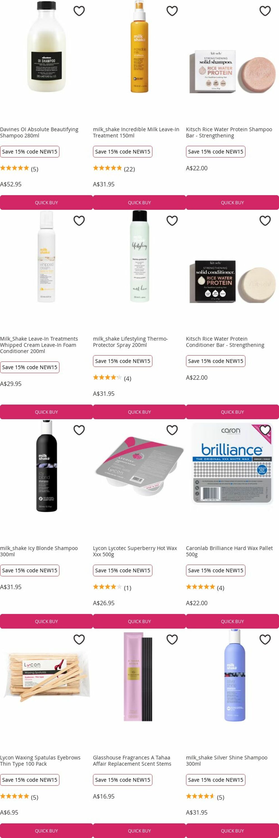Add Kitsch Shampoo Bar to wishlist
Screen dimensions: 279x838
click(x=265, y=11)
